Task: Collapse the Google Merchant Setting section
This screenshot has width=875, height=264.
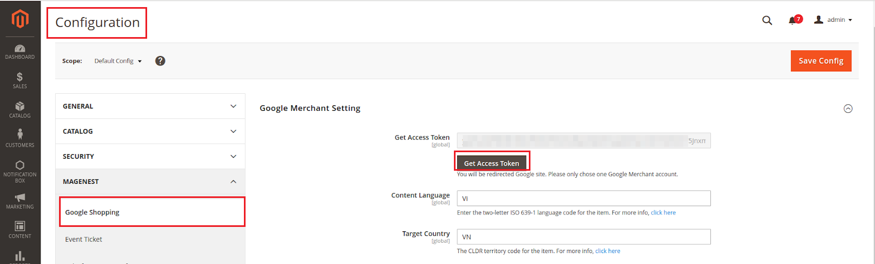Action: click(x=848, y=109)
